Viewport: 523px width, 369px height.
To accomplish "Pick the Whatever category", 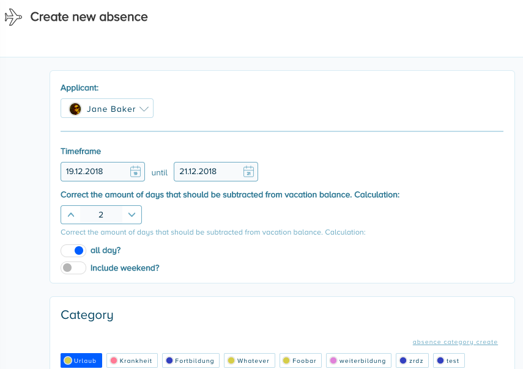I will click(x=250, y=360).
